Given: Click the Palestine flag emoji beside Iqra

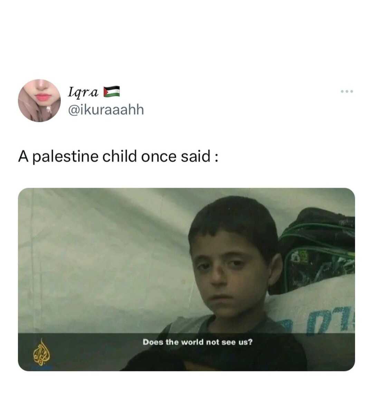Looking at the screenshot, I should coord(112,91).
